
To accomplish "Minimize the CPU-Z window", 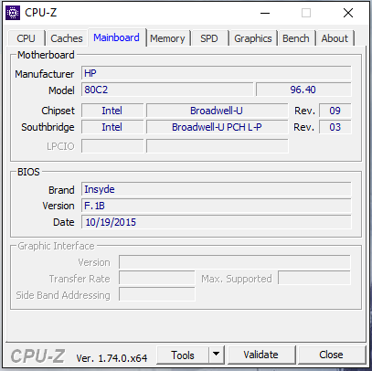I will tap(265, 13).
